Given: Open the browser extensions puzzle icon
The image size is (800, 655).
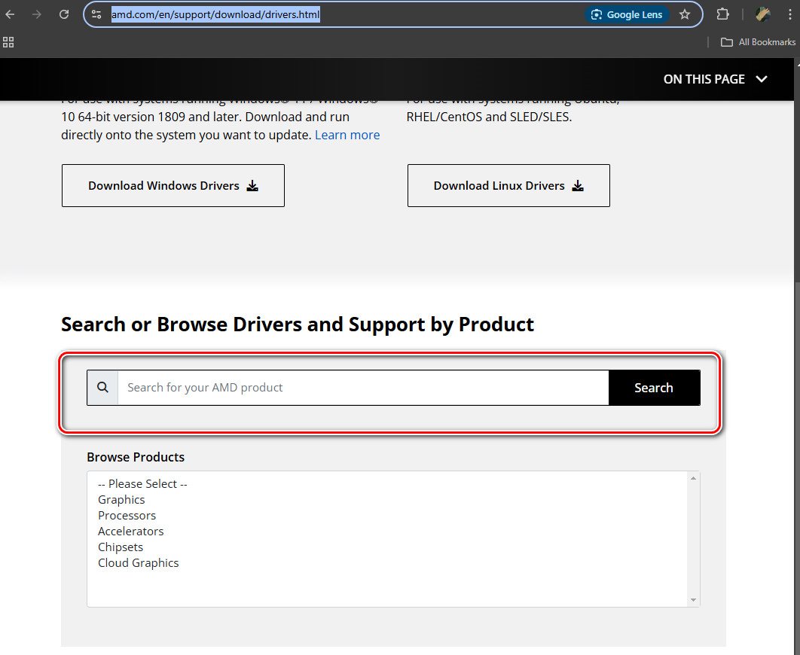Looking at the screenshot, I should point(722,14).
